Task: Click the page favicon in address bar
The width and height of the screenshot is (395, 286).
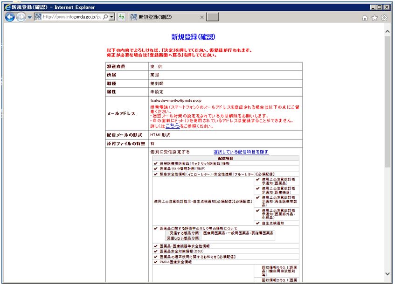Action: coord(38,17)
